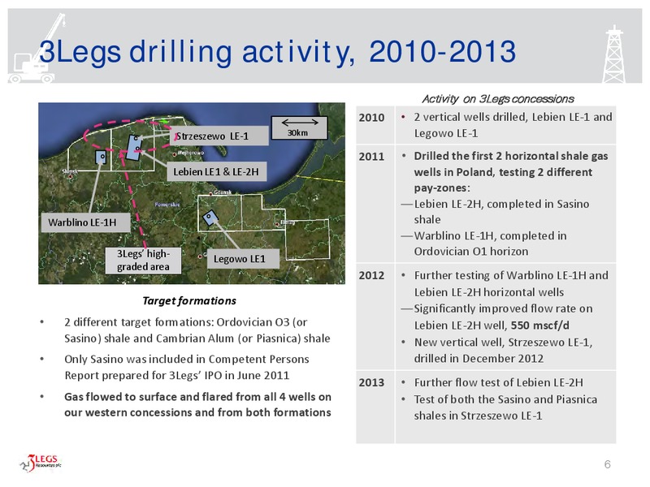Click the '3Legs' high-graded area' label
This screenshot has height=487, width=650.
tap(143, 260)
